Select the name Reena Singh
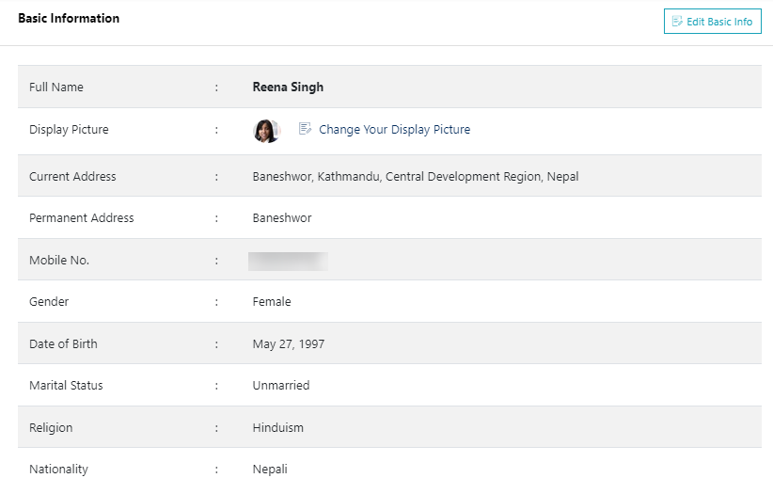Screen dimensions: 773x478 tap(288, 88)
